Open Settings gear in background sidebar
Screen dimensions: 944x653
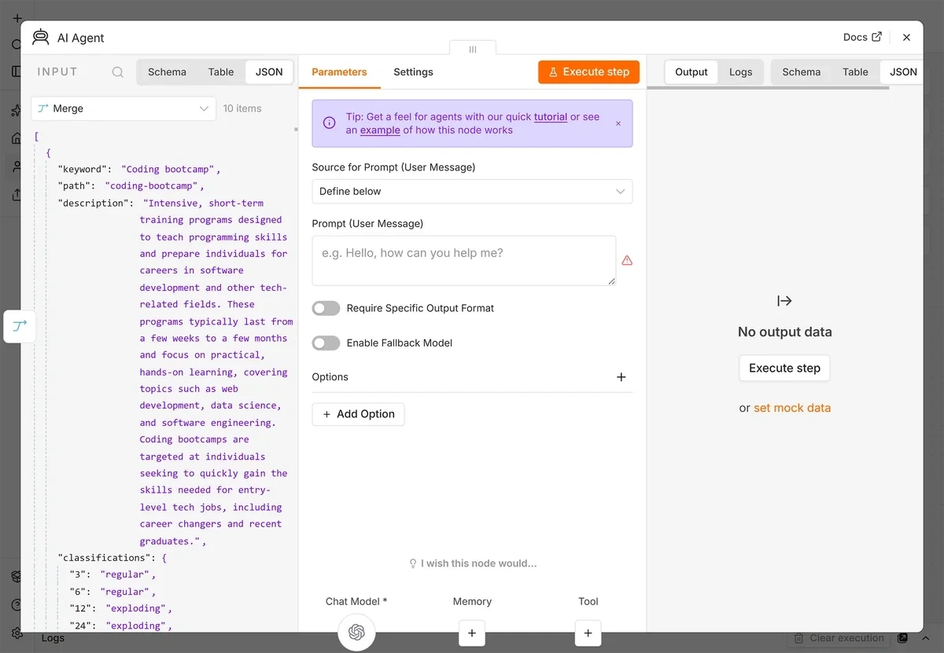[17, 633]
